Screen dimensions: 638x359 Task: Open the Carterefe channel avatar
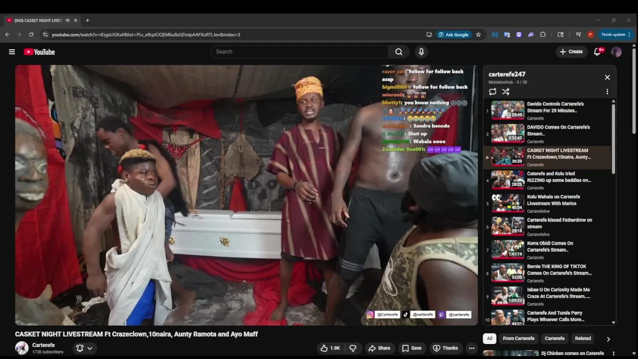pos(22,348)
